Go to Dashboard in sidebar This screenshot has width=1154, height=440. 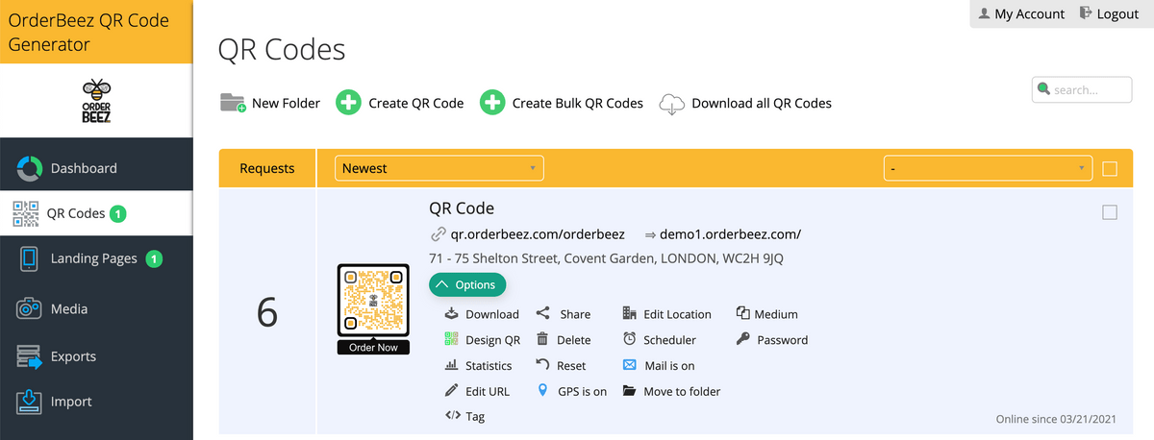tap(84, 168)
